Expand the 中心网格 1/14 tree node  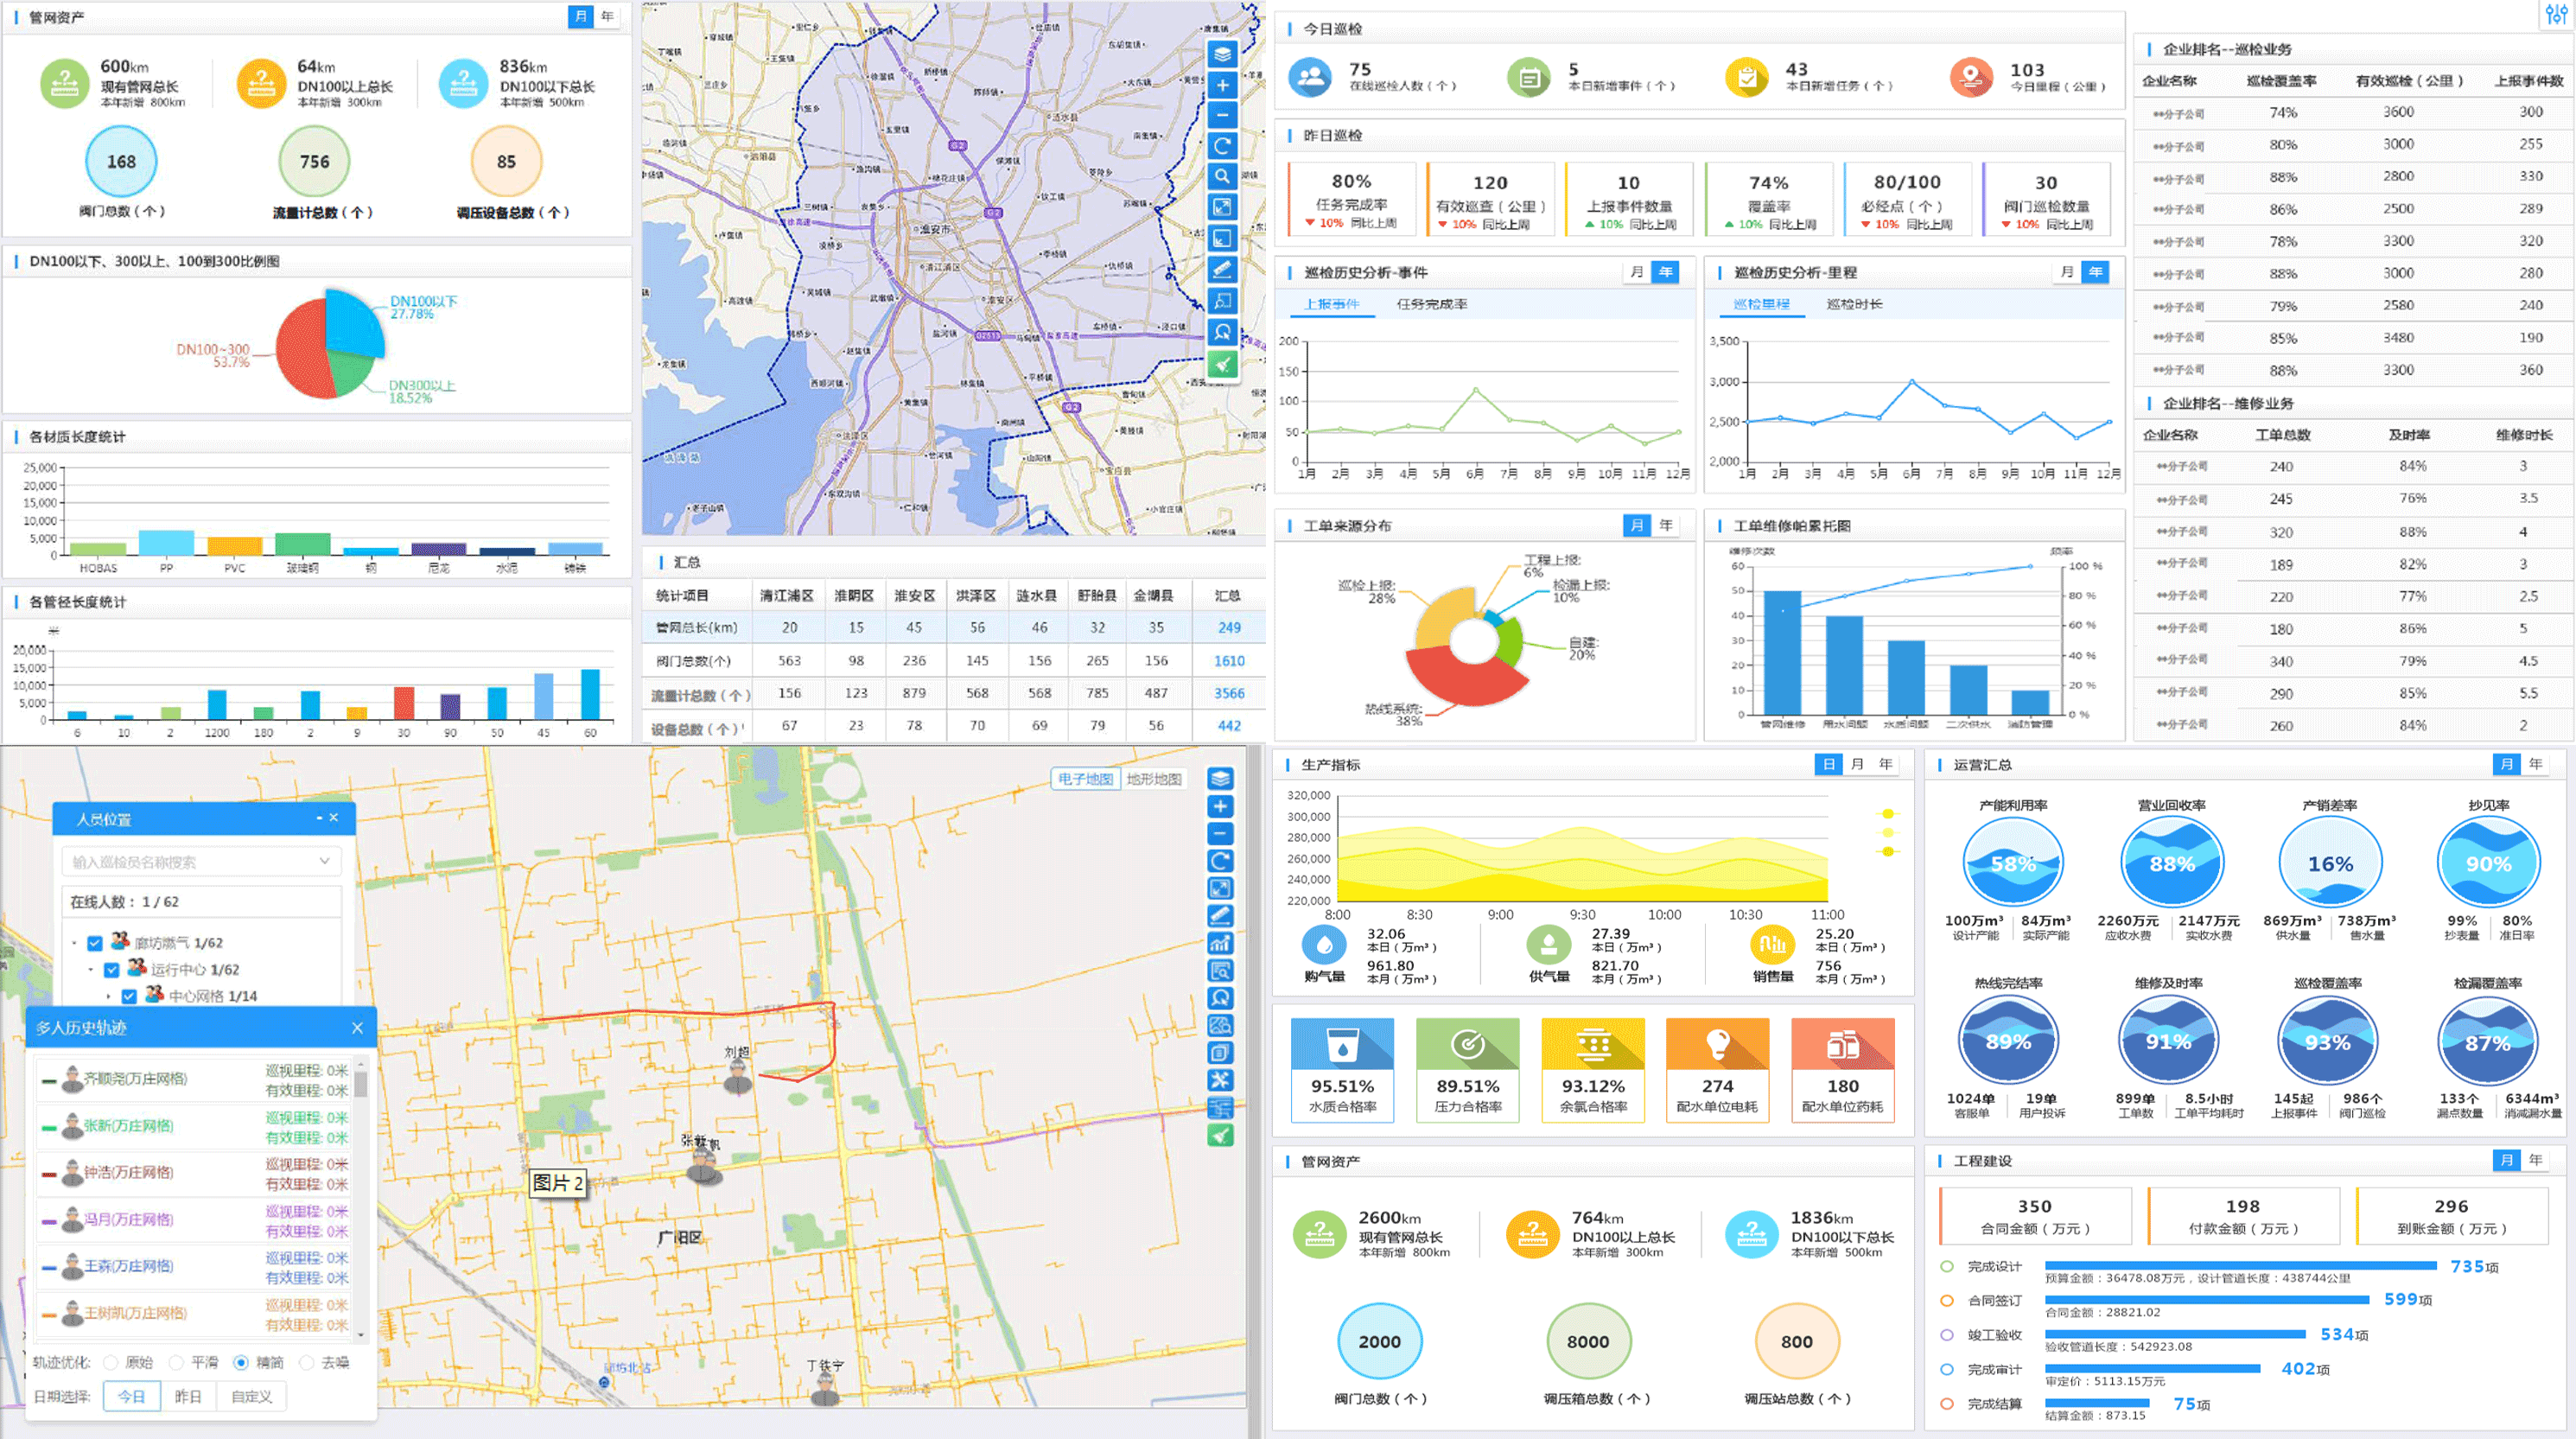109,996
